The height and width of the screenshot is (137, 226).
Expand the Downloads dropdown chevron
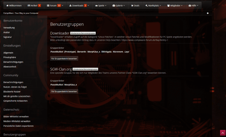click(88, 6)
